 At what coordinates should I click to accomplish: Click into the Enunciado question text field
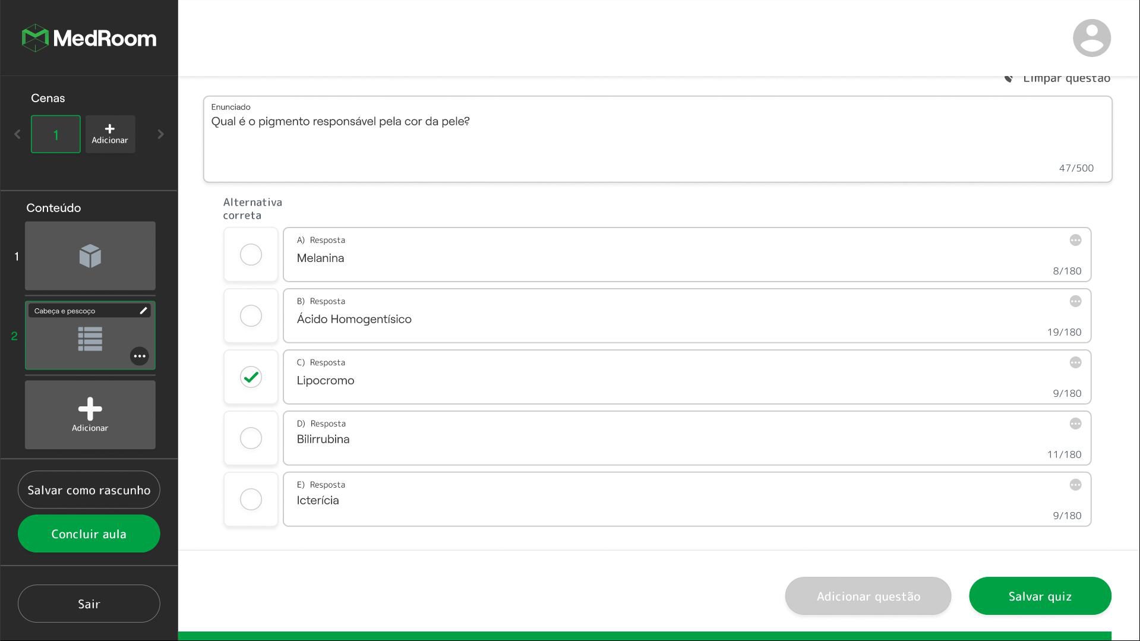point(658,139)
